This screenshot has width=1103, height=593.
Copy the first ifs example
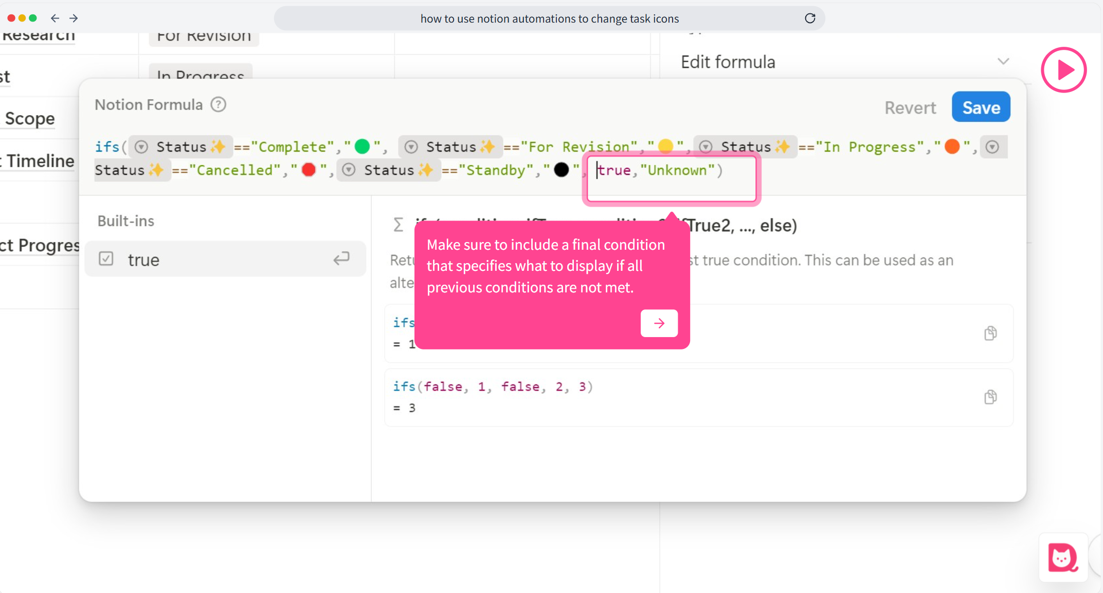[990, 333]
